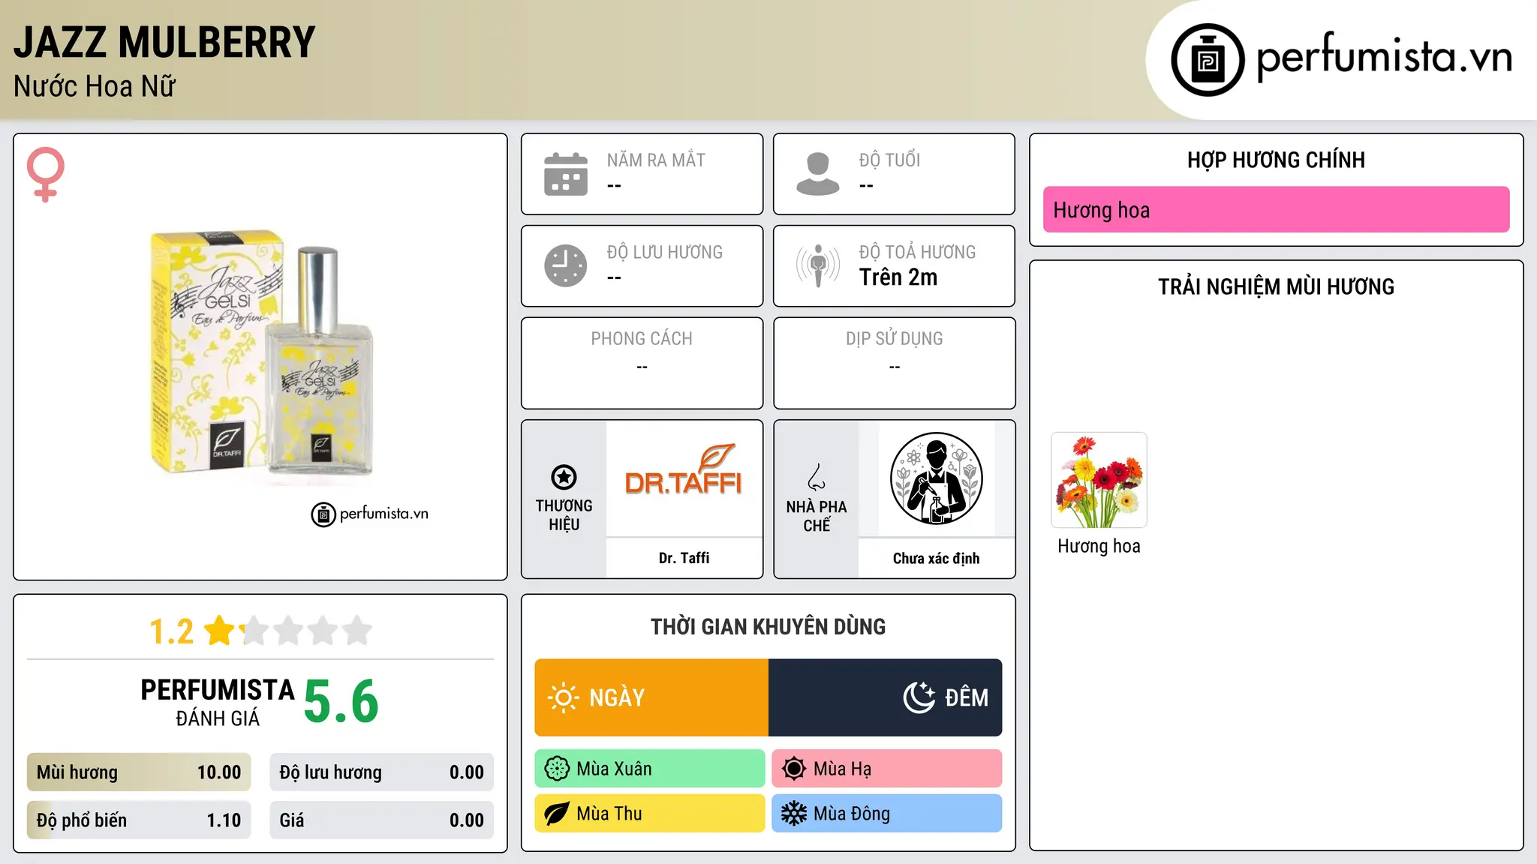
Task: Select the Mùa Thu season button
Action: pos(650,814)
